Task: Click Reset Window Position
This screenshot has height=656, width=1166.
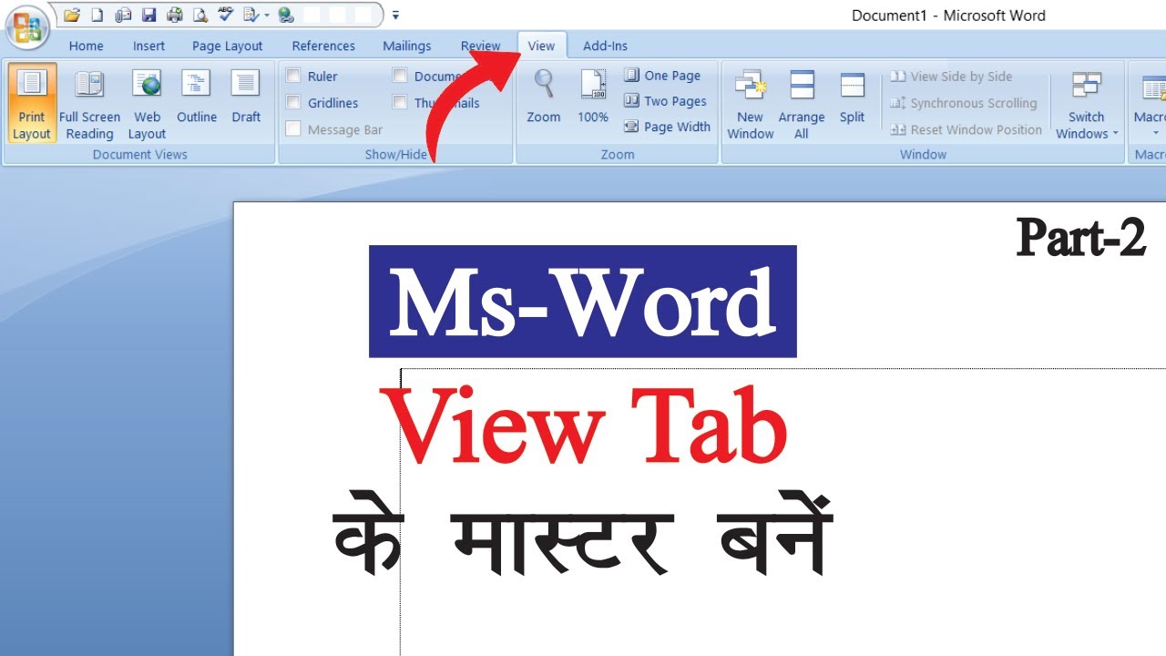Action: 967,129
